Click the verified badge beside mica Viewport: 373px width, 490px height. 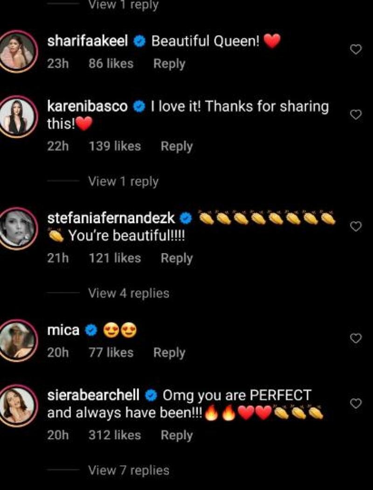(90, 330)
